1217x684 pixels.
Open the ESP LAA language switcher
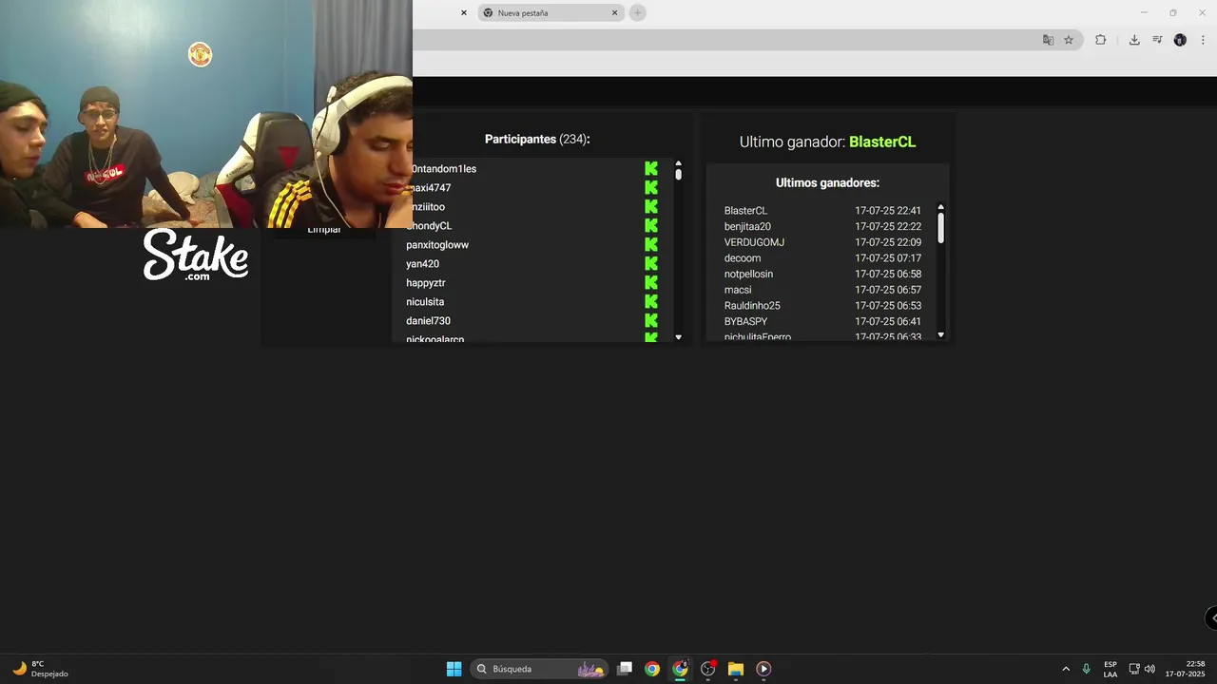1111,669
